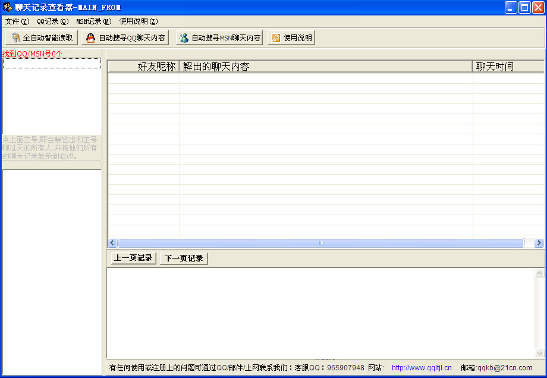This screenshot has height=378, width=547.
Task: Go to 上一页记录
Action: [133, 258]
